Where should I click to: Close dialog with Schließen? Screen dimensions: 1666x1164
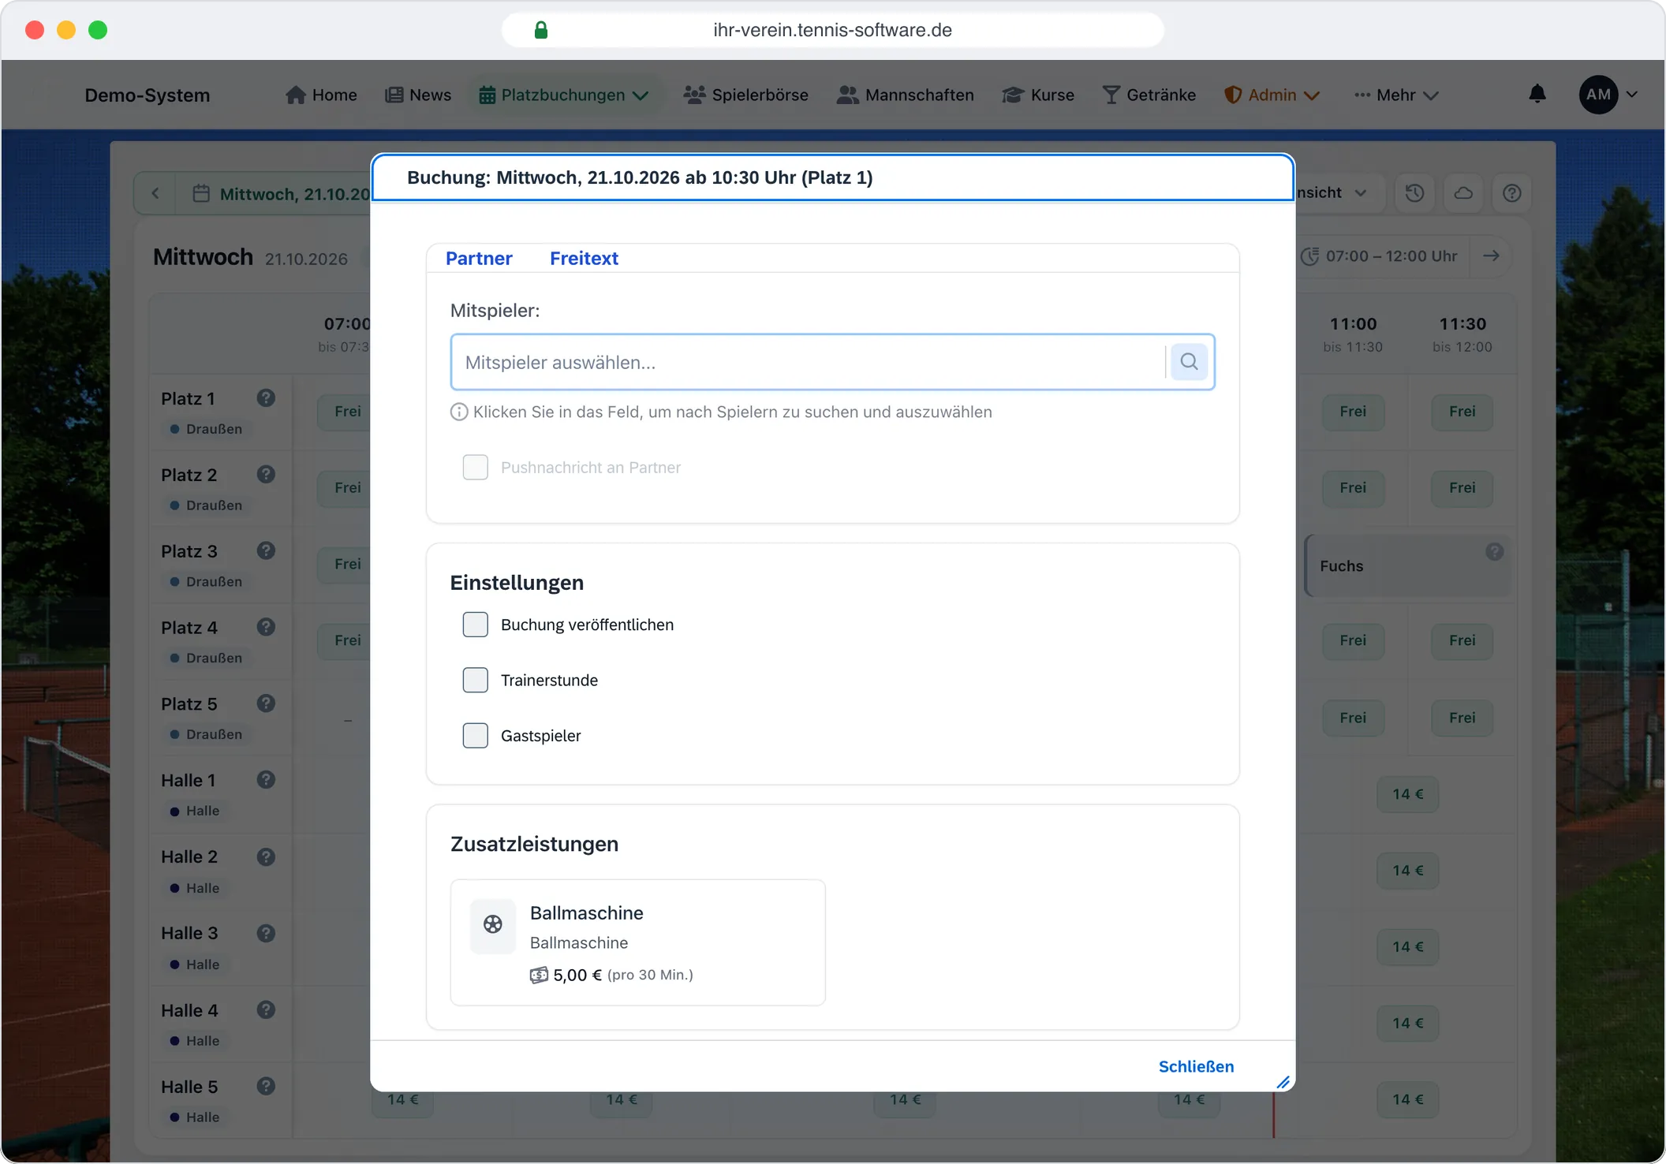[1196, 1067]
